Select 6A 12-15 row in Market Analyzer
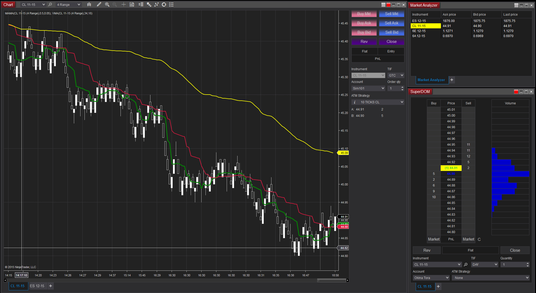Image resolution: width=536 pixels, height=293 pixels. pyautogui.click(x=471, y=36)
